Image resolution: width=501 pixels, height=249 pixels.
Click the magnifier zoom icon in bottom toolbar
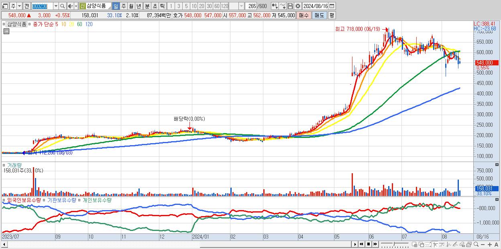tap(476, 244)
